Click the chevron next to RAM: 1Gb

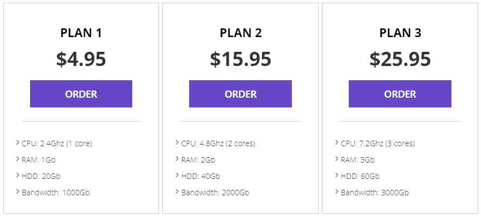[x=17, y=159]
